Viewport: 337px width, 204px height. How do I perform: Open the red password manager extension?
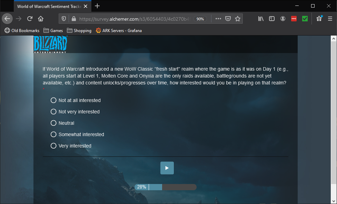pyautogui.click(x=294, y=19)
